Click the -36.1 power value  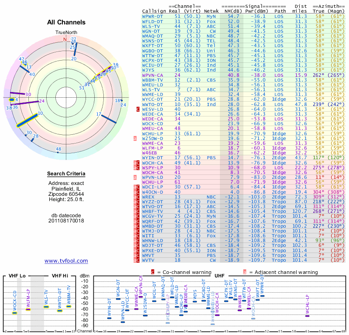pos(258,17)
